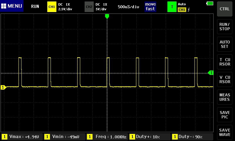
Task: Enable the T CURSOR time cursor
Action: [x=224, y=62]
